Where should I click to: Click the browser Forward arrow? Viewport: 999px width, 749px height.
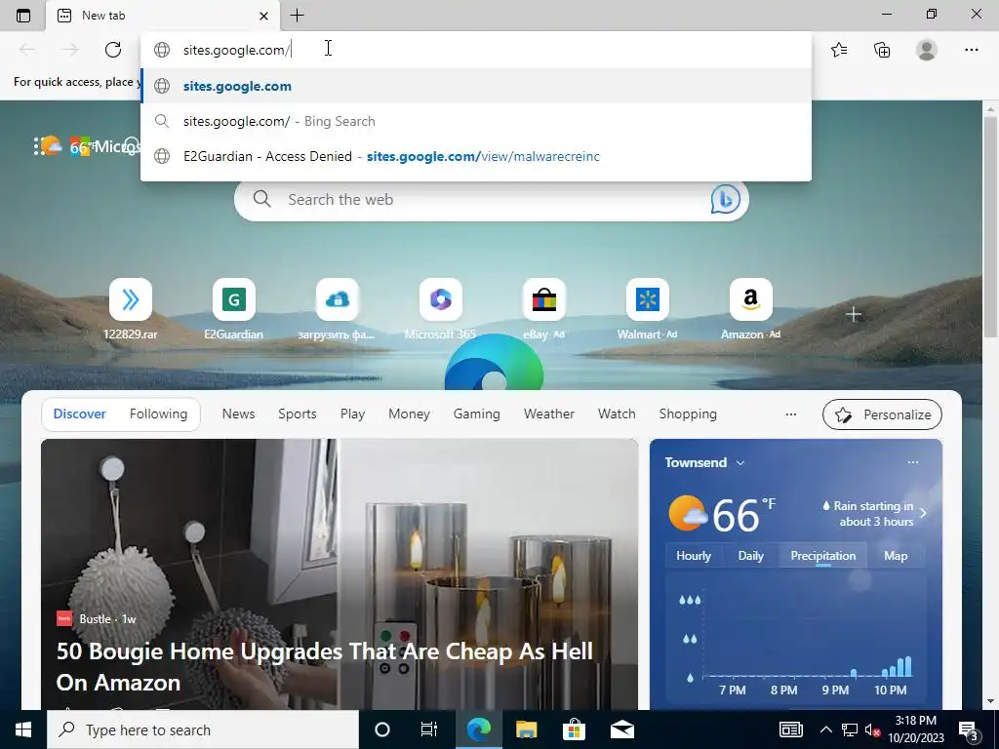coord(70,50)
